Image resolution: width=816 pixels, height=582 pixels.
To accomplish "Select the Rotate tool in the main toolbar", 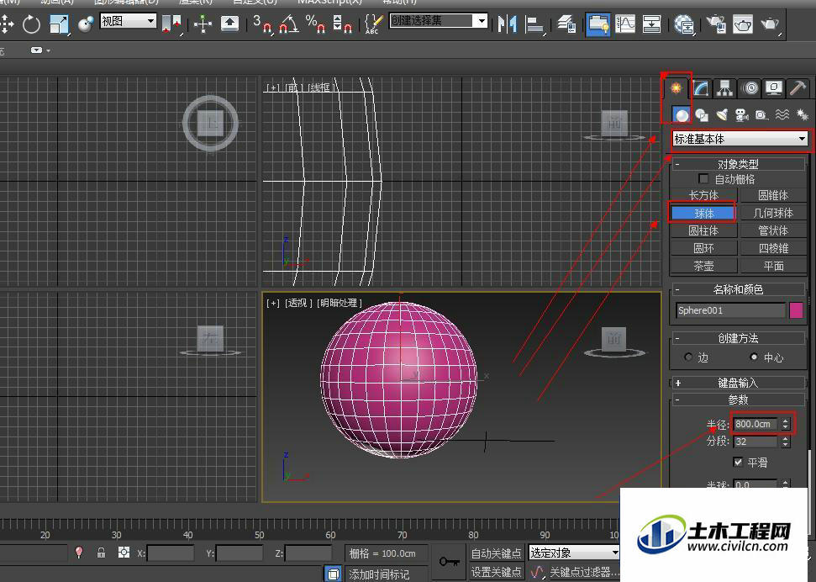I will click(x=31, y=24).
